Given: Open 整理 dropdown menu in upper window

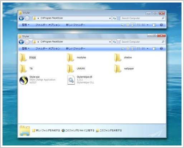Looking at the screenshot, I should [25, 25].
